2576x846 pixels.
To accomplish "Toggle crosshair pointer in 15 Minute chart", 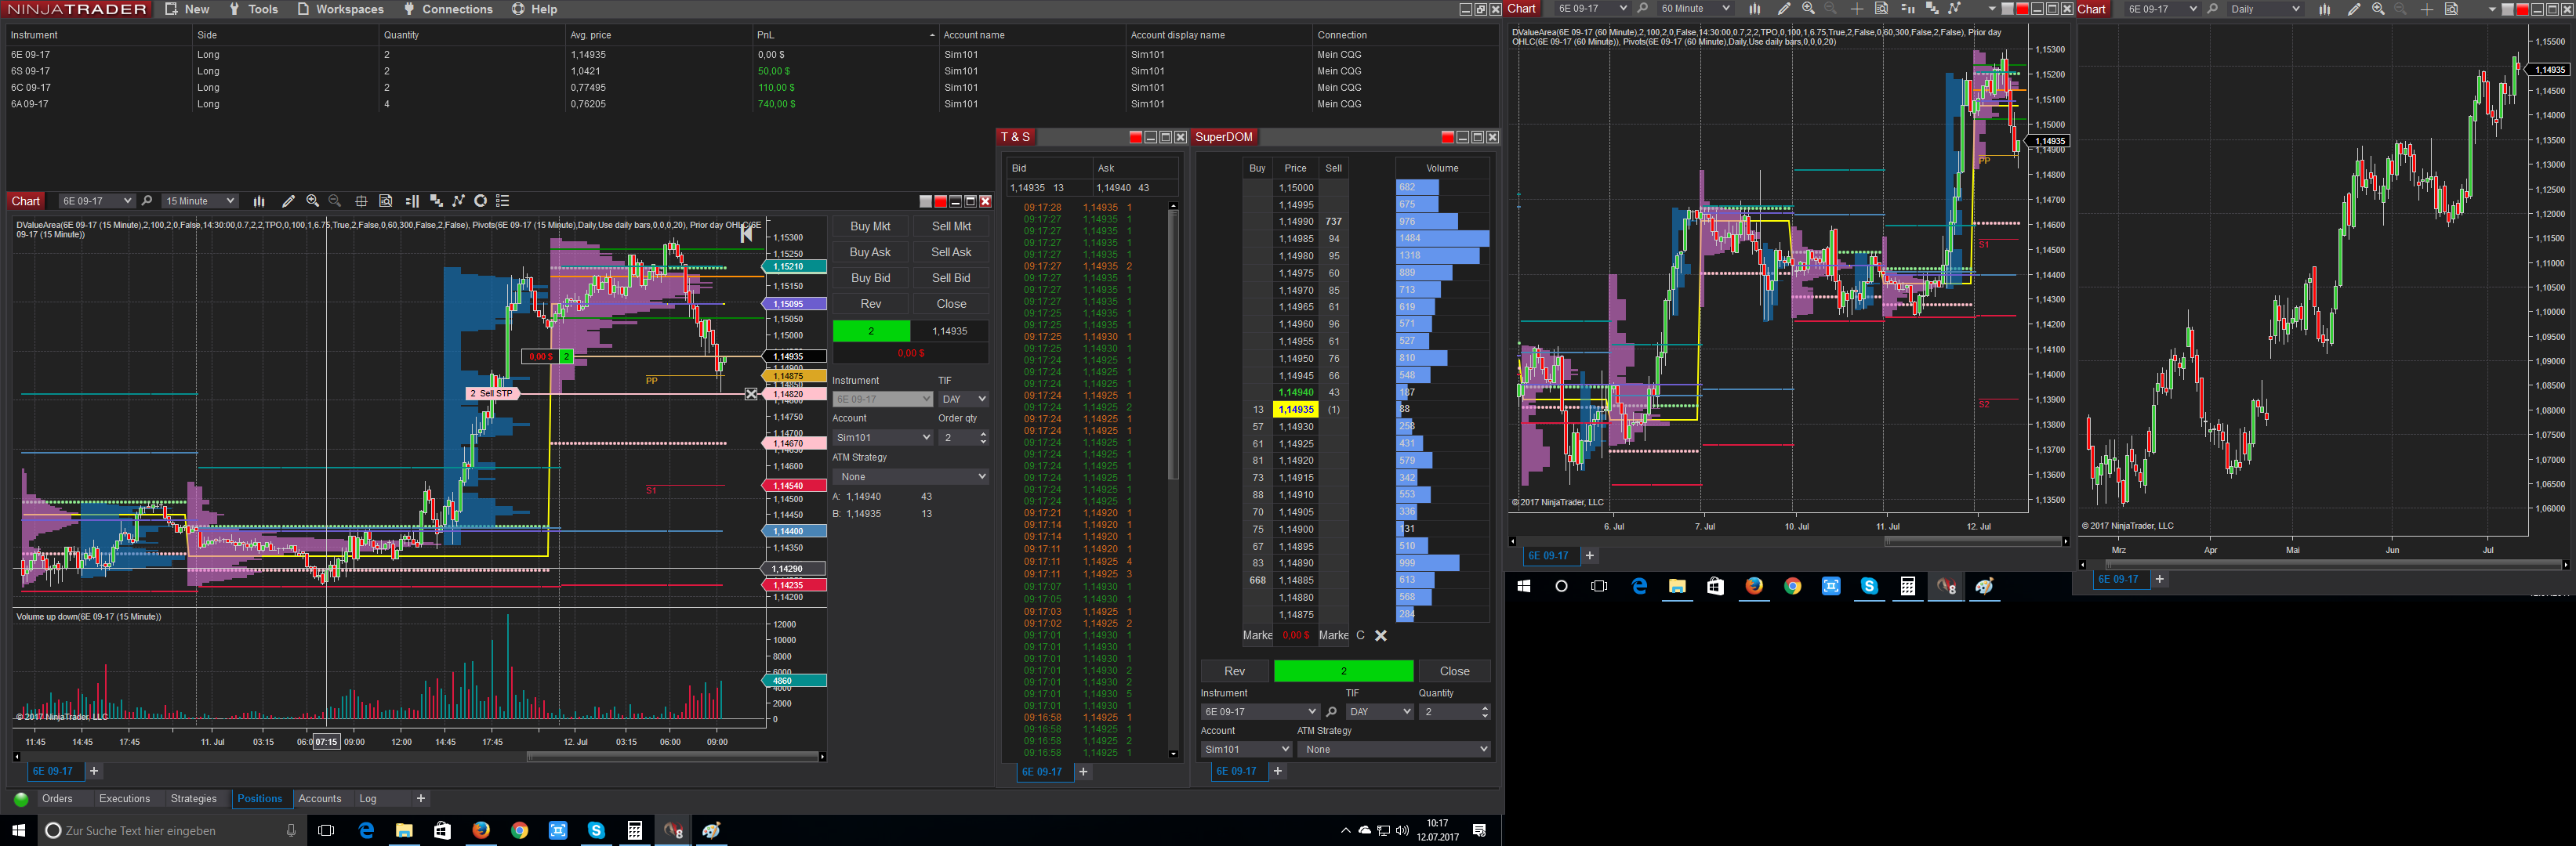I will [361, 201].
